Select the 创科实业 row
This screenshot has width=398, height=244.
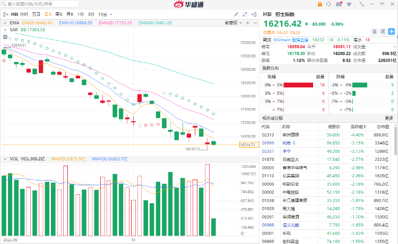(326, 241)
